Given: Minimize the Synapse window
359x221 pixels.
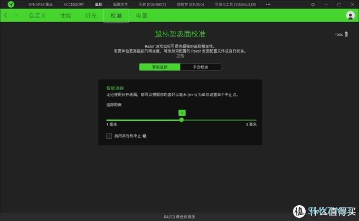Looking at the screenshot, I should point(326,5).
